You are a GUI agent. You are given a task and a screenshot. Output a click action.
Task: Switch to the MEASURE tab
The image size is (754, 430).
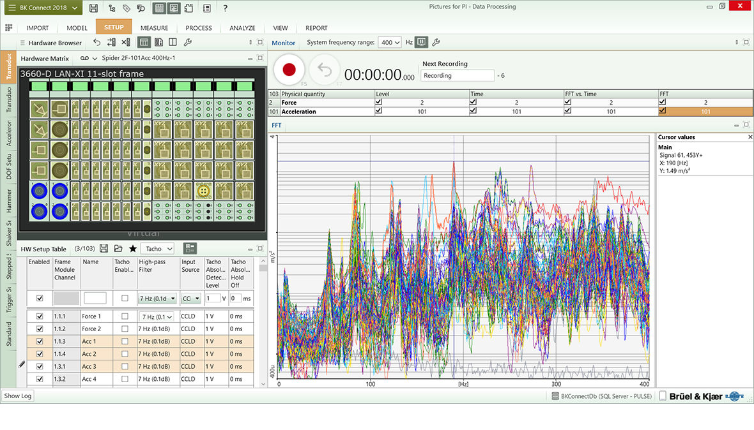click(x=154, y=28)
